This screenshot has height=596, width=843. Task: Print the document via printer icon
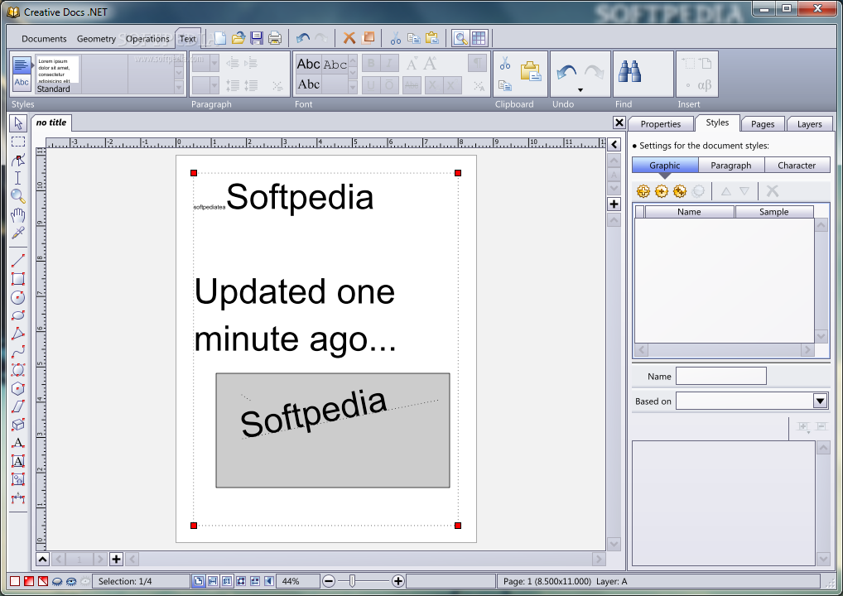[275, 37]
